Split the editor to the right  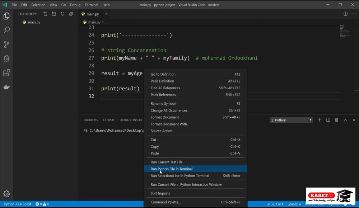coord(345,14)
